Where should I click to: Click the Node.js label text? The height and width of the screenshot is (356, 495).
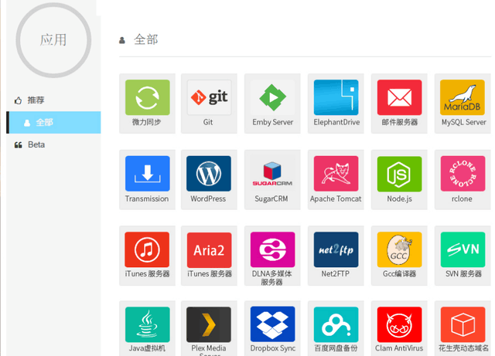click(399, 198)
